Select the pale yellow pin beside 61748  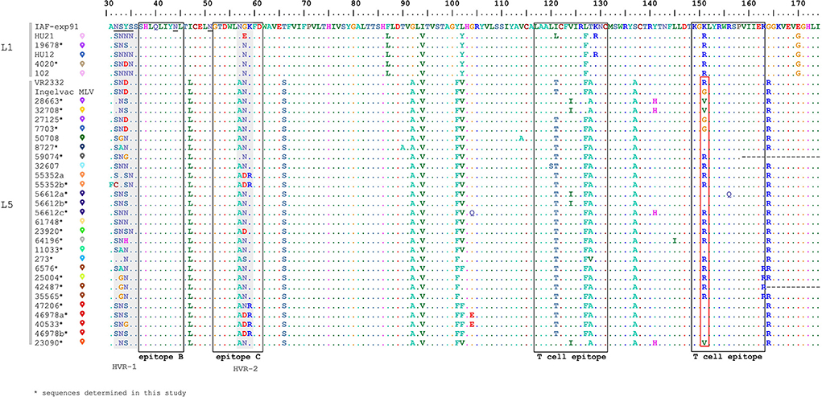point(82,222)
